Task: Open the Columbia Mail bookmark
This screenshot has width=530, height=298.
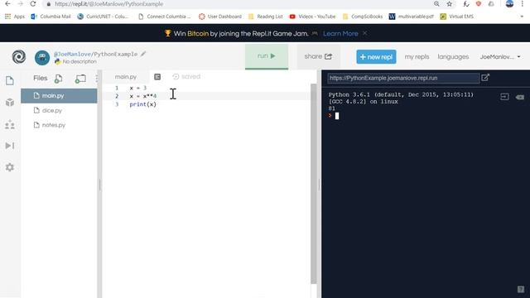Action: (51, 17)
